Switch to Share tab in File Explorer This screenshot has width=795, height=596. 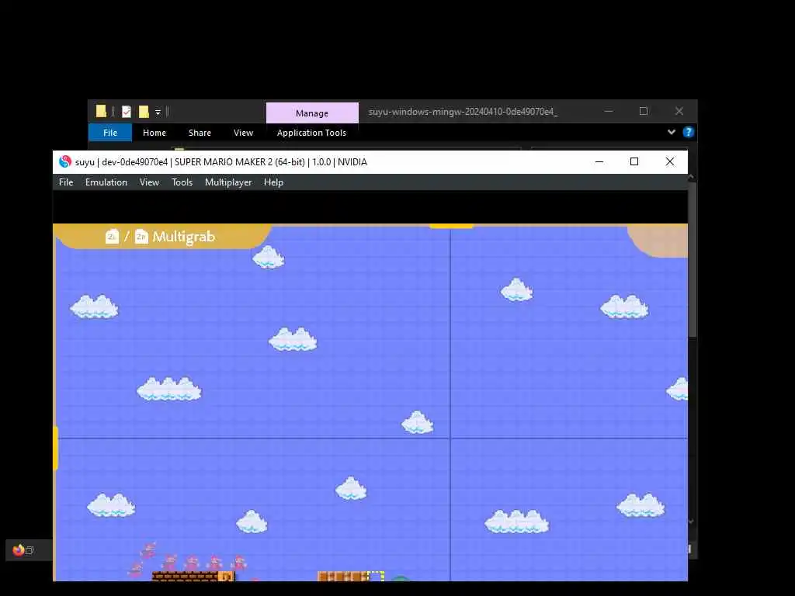[x=200, y=133]
